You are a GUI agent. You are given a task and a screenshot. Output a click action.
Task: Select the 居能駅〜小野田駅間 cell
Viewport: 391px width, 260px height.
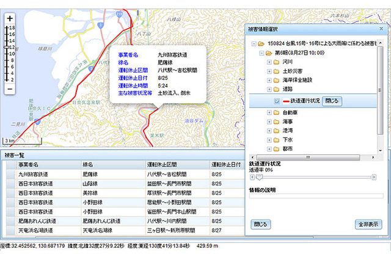point(177,203)
